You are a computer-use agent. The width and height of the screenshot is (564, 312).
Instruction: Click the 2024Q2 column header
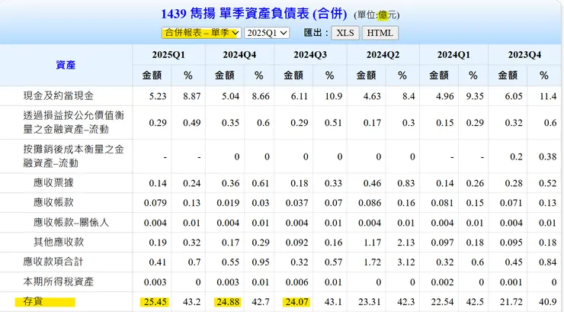pyautogui.click(x=383, y=55)
